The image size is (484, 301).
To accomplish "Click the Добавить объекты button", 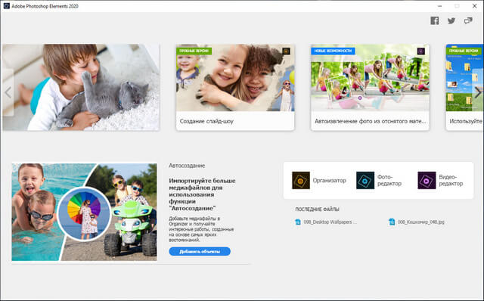I will [200, 251].
